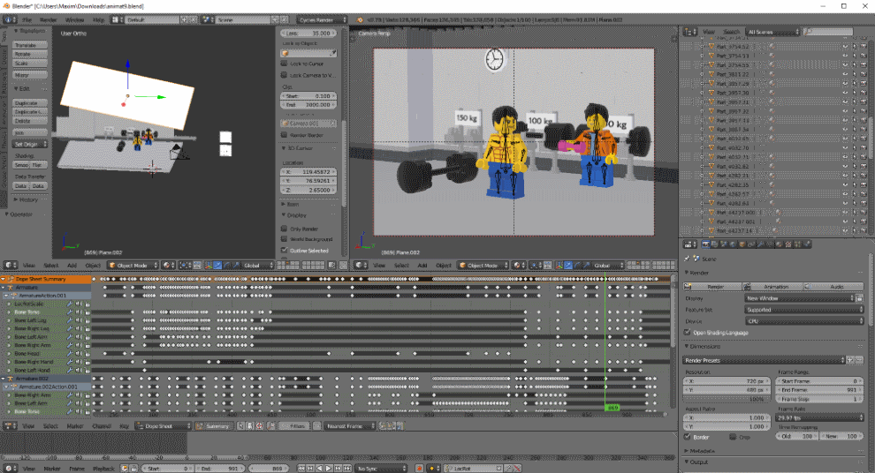Toggle the Outline Selected checkbox
Screen dimensions: 875x473
click(285, 250)
